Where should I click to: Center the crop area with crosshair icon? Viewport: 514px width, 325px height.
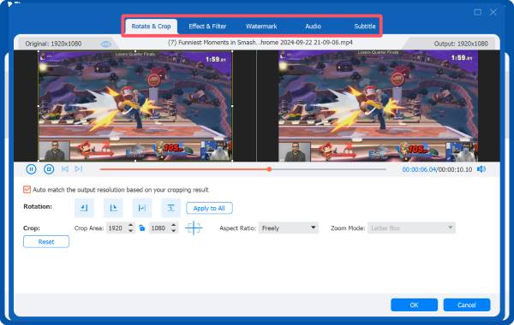(x=194, y=227)
